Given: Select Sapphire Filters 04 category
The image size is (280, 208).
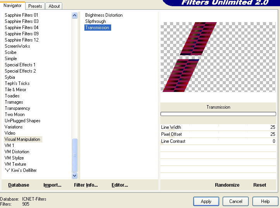Looking at the screenshot, I should 22,28.
